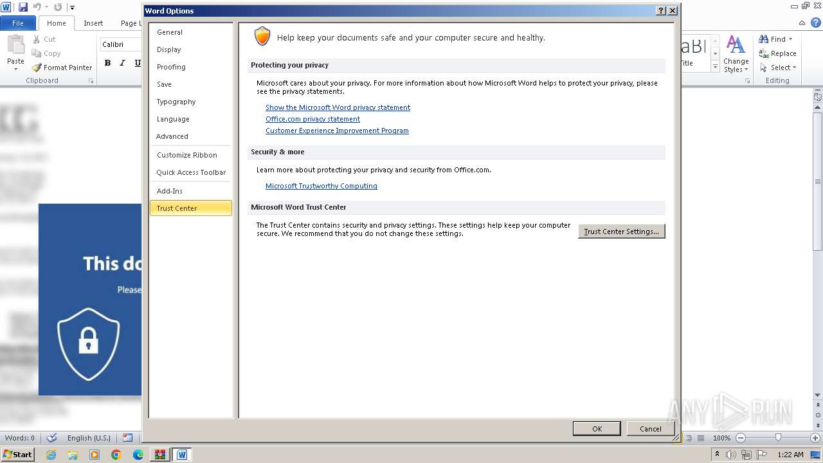Open the File tab

tap(18, 23)
